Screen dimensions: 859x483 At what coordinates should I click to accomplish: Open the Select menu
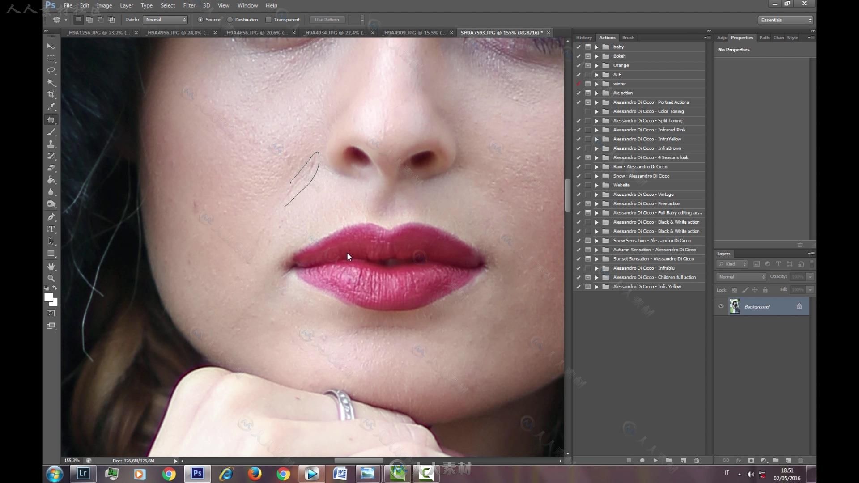(x=168, y=5)
